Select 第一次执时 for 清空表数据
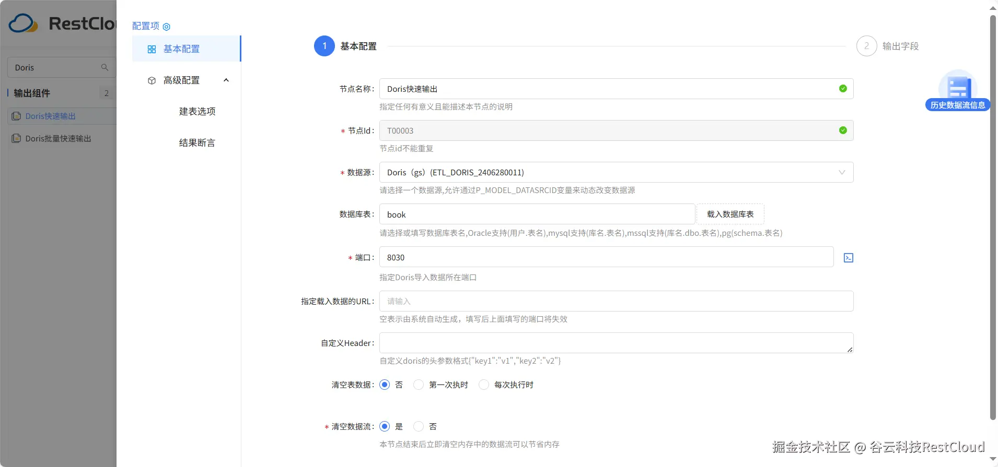998x467 pixels. [419, 385]
